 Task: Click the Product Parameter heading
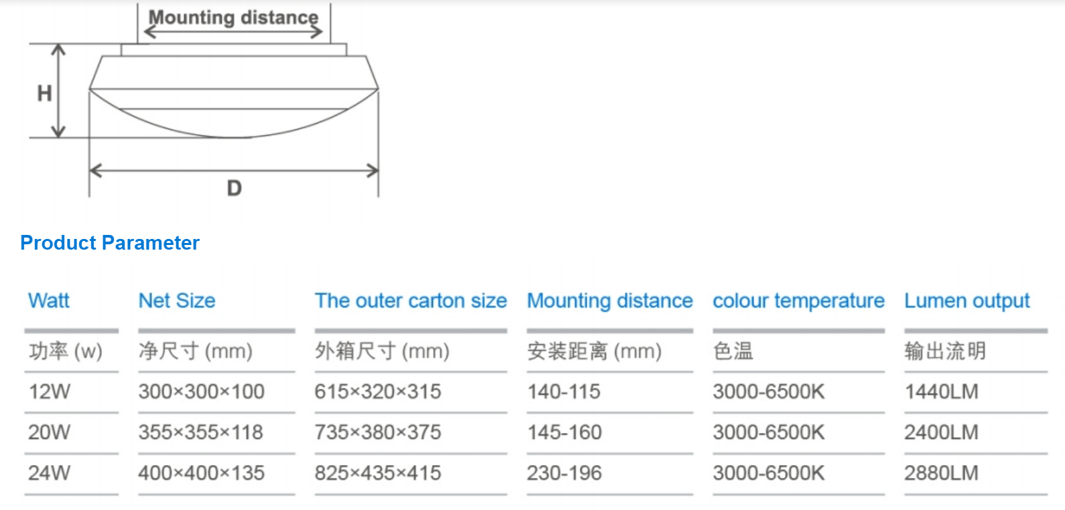click(x=110, y=242)
